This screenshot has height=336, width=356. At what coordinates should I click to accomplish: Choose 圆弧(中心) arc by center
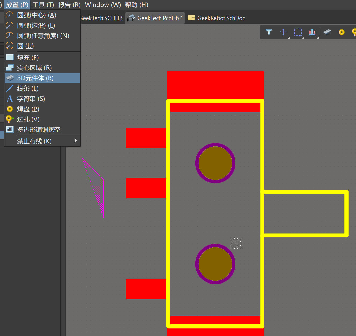36,15
